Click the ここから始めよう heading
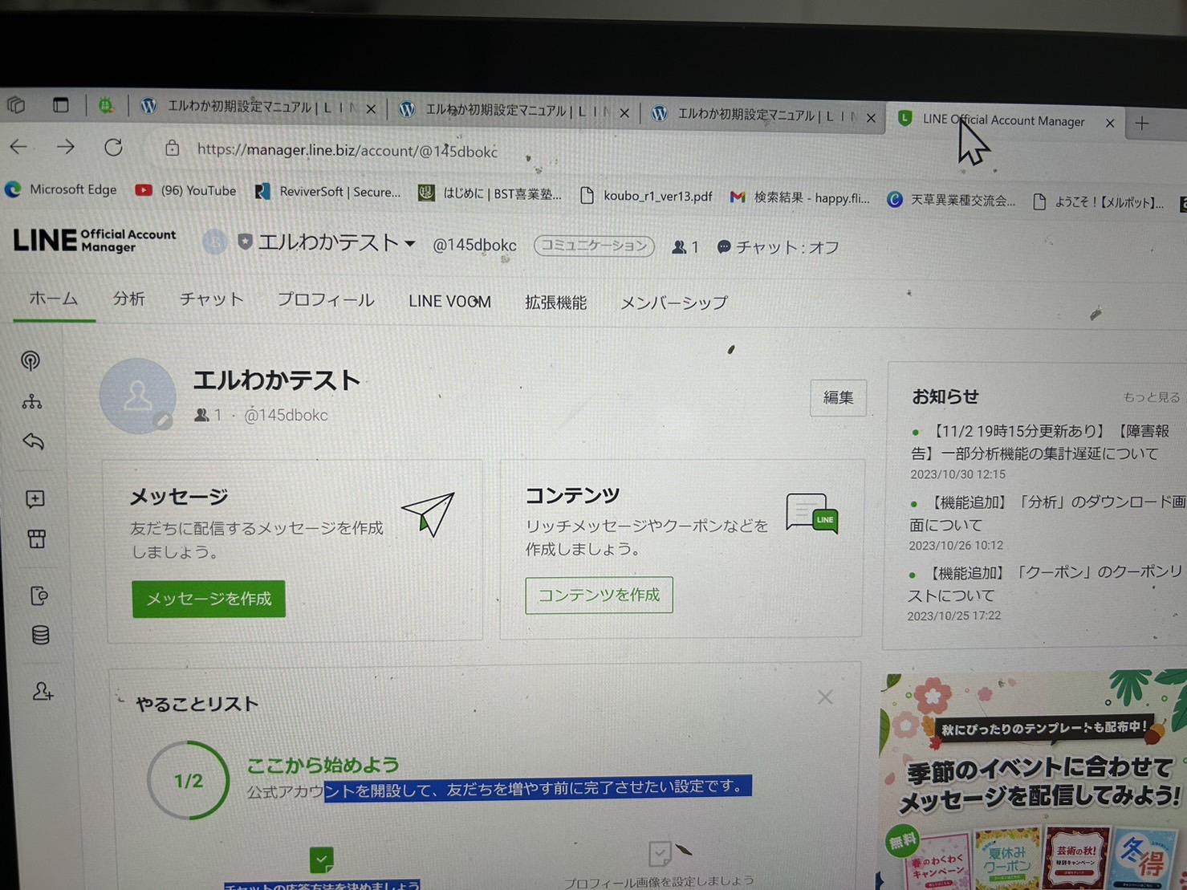Screen dimensions: 1187x890 click(x=323, y=765)
